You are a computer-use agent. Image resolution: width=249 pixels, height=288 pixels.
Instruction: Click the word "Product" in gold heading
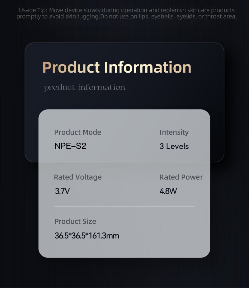[x=71, y=67]
